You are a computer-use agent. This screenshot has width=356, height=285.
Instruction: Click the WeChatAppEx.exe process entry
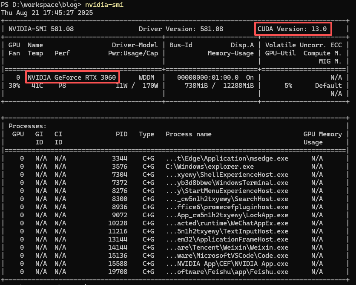coord(227,223)
